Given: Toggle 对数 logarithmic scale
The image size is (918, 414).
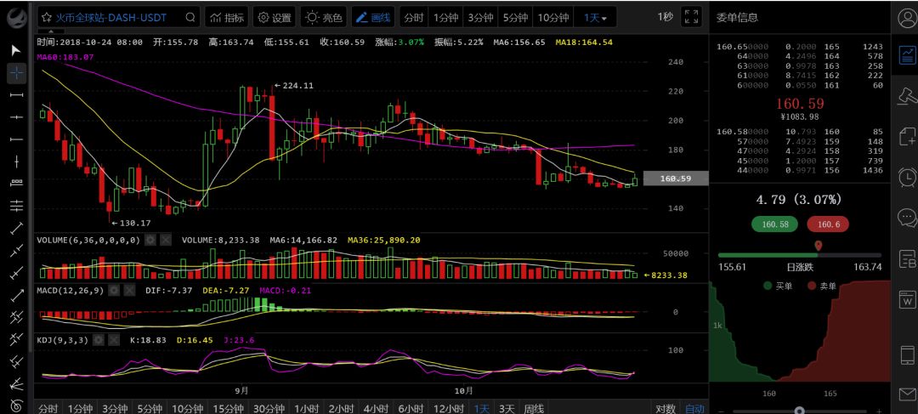Looking at the screenshot, I should tap(666, 408).
